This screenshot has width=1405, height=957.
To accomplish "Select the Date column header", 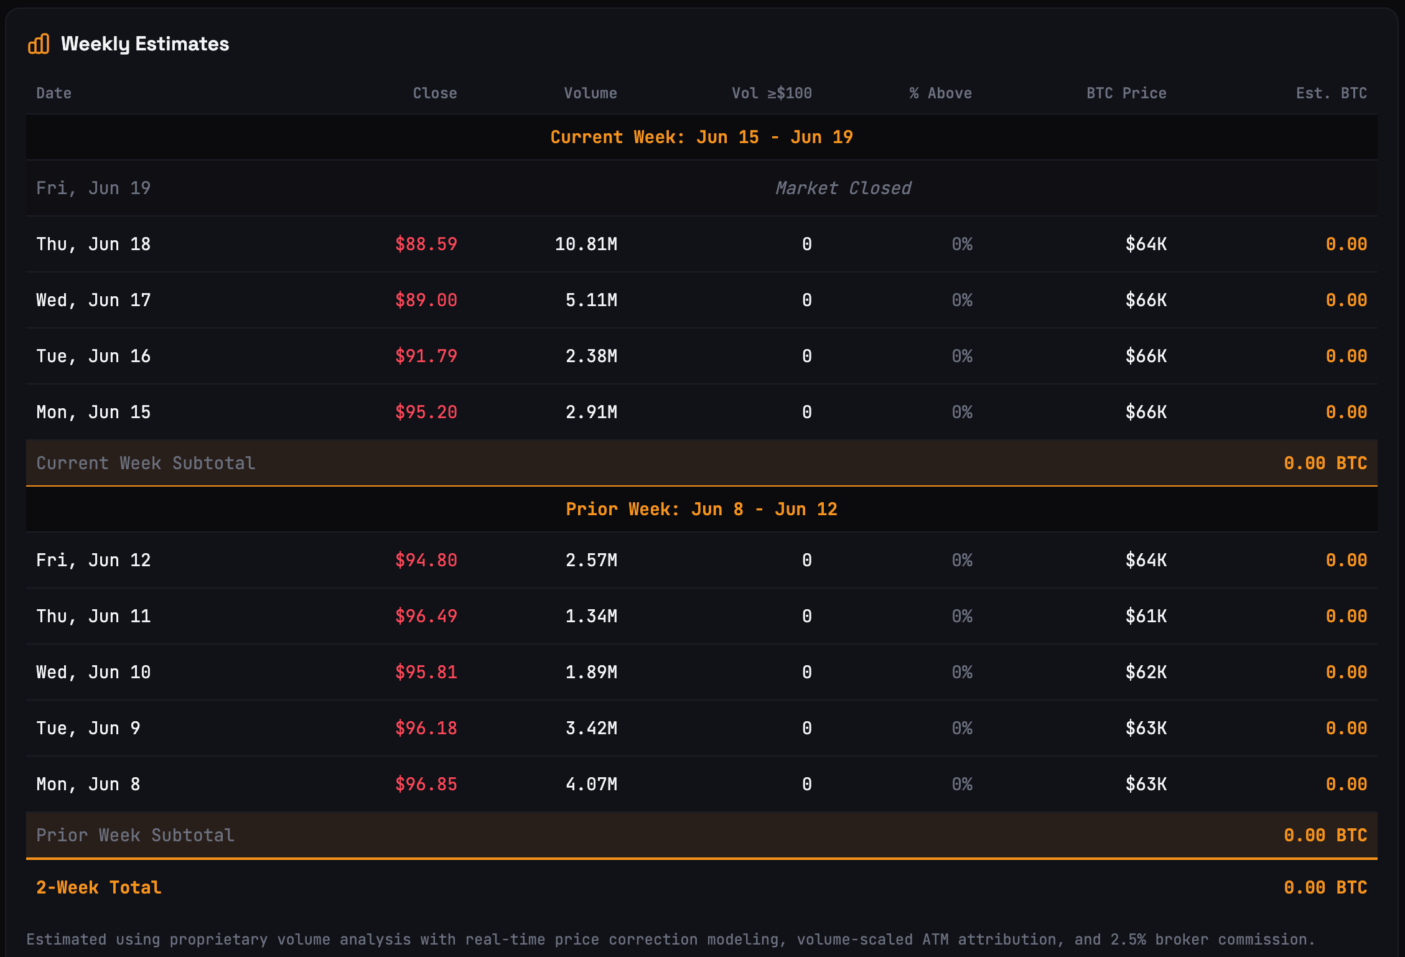I will [x=54, y=93].
